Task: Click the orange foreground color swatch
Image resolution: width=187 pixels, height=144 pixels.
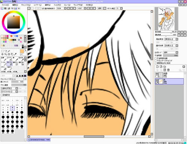Action: click(22, 51)
